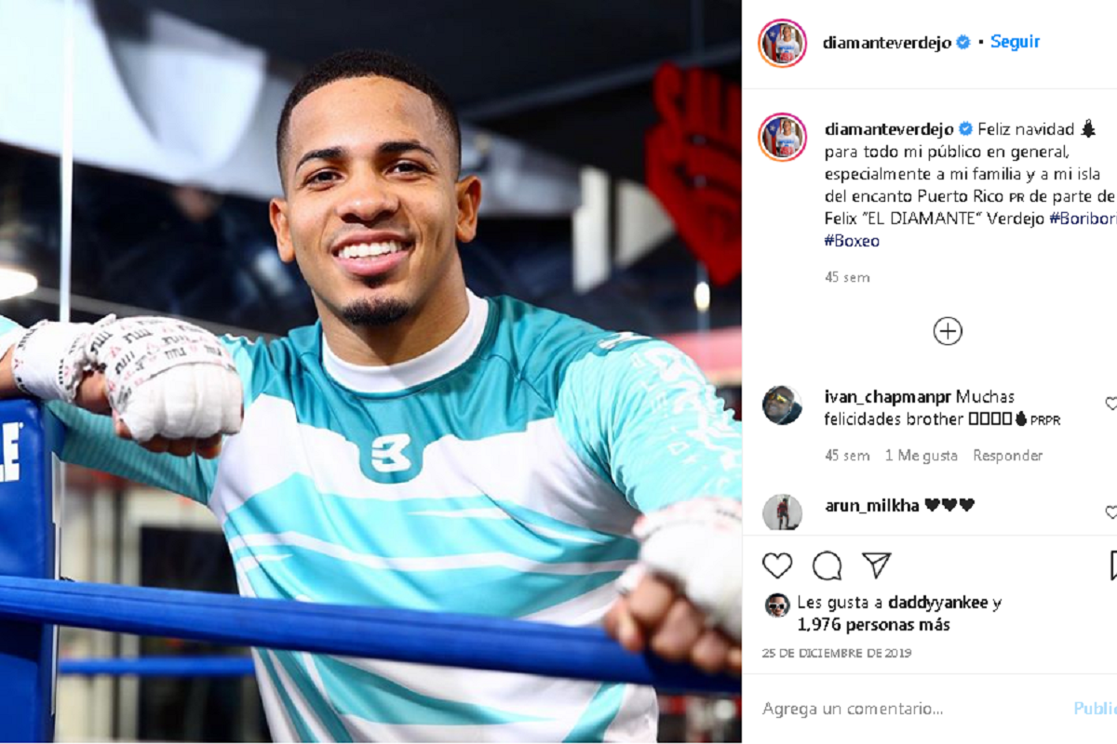
Task: Focus the 'Agrega un comentario' field
Action: (912, 709)
